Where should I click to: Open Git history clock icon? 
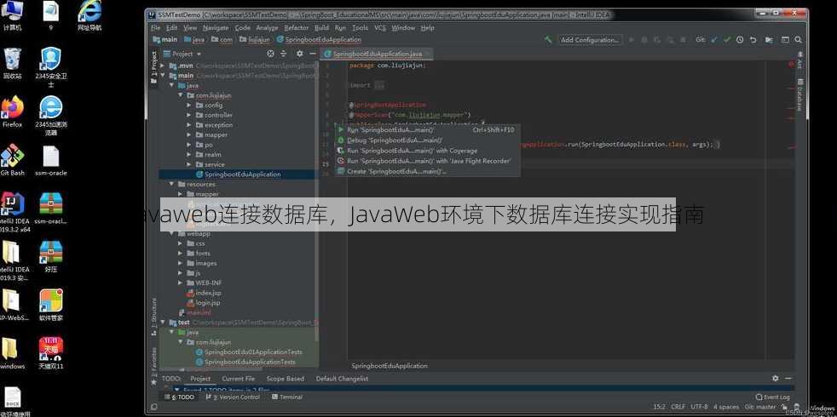coord(740,39)
